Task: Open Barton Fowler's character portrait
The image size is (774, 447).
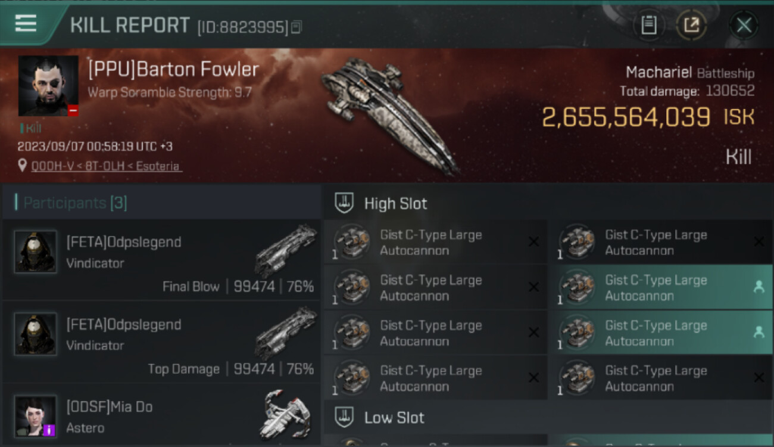Action: click(x=48, y=86)
